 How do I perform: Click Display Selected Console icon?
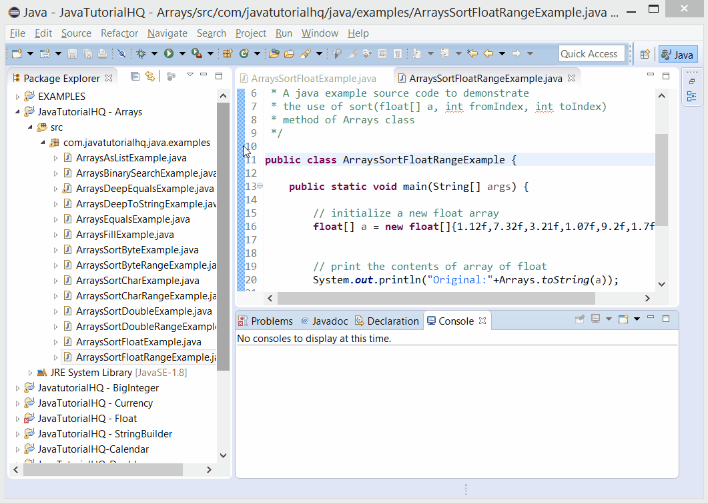[x=596, y=319]
